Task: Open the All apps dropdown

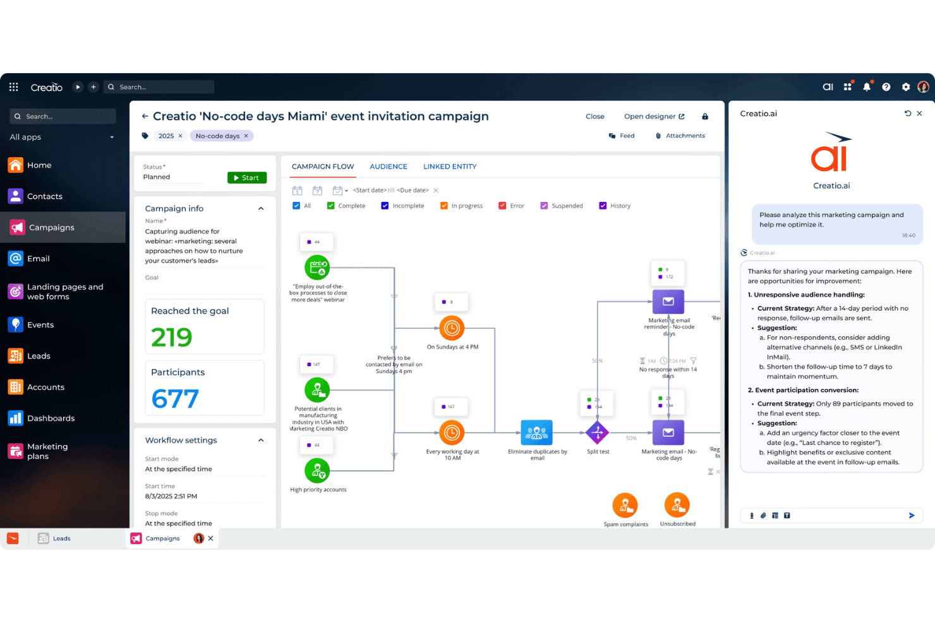Action: pyautogui.click(x=62, y=137)
